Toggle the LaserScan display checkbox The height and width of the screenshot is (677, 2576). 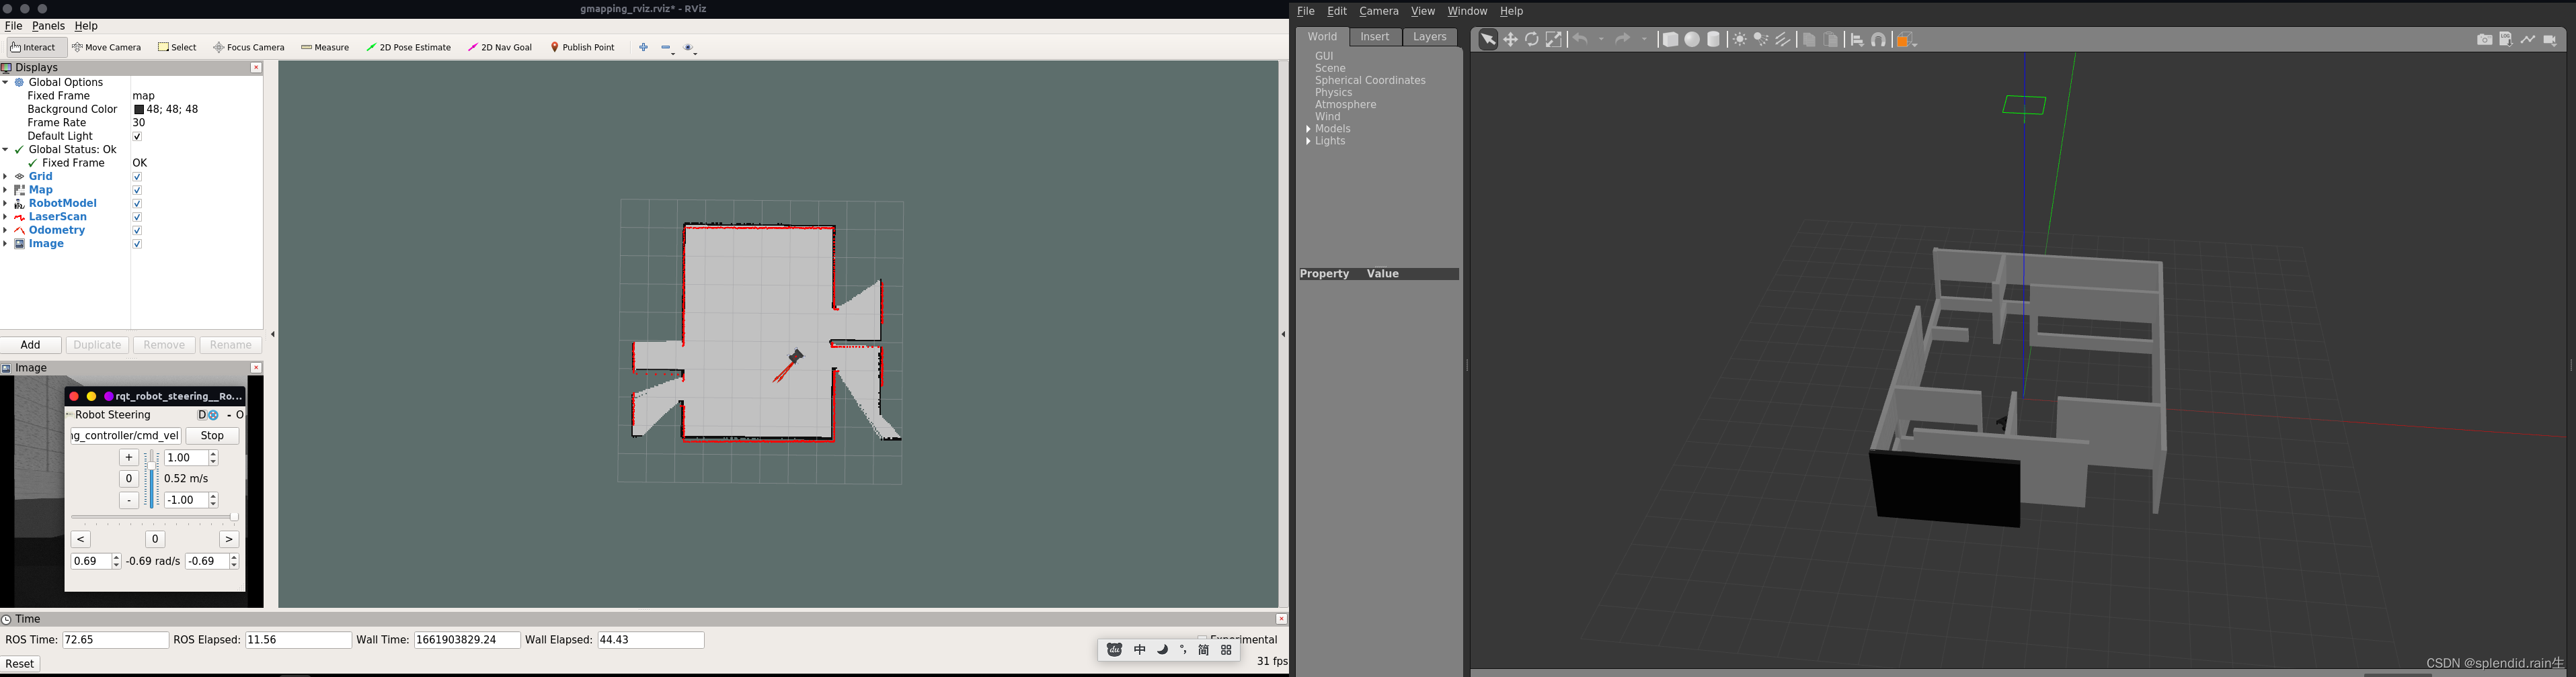click(x=137, y=217)
